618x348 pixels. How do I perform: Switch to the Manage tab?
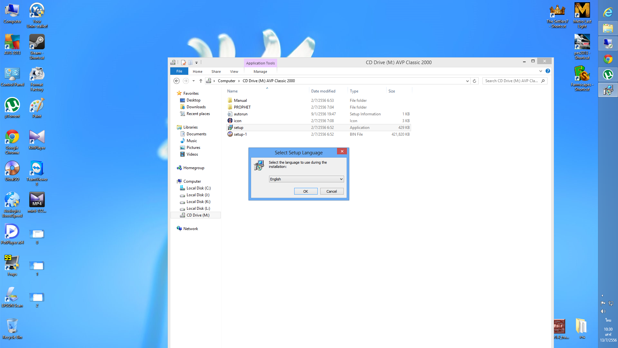(x=260, y=72)
